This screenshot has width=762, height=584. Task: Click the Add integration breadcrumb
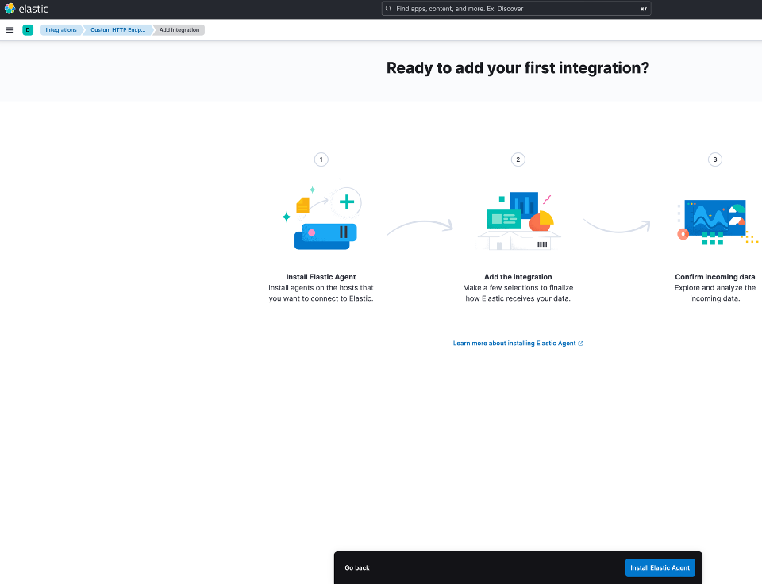(179, 30)
